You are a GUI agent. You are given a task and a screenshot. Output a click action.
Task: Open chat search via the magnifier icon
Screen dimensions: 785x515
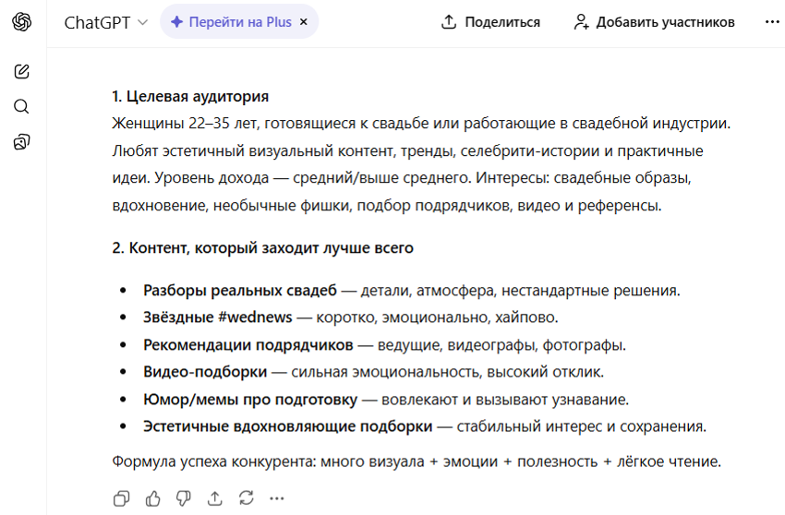tap(21, 107)
